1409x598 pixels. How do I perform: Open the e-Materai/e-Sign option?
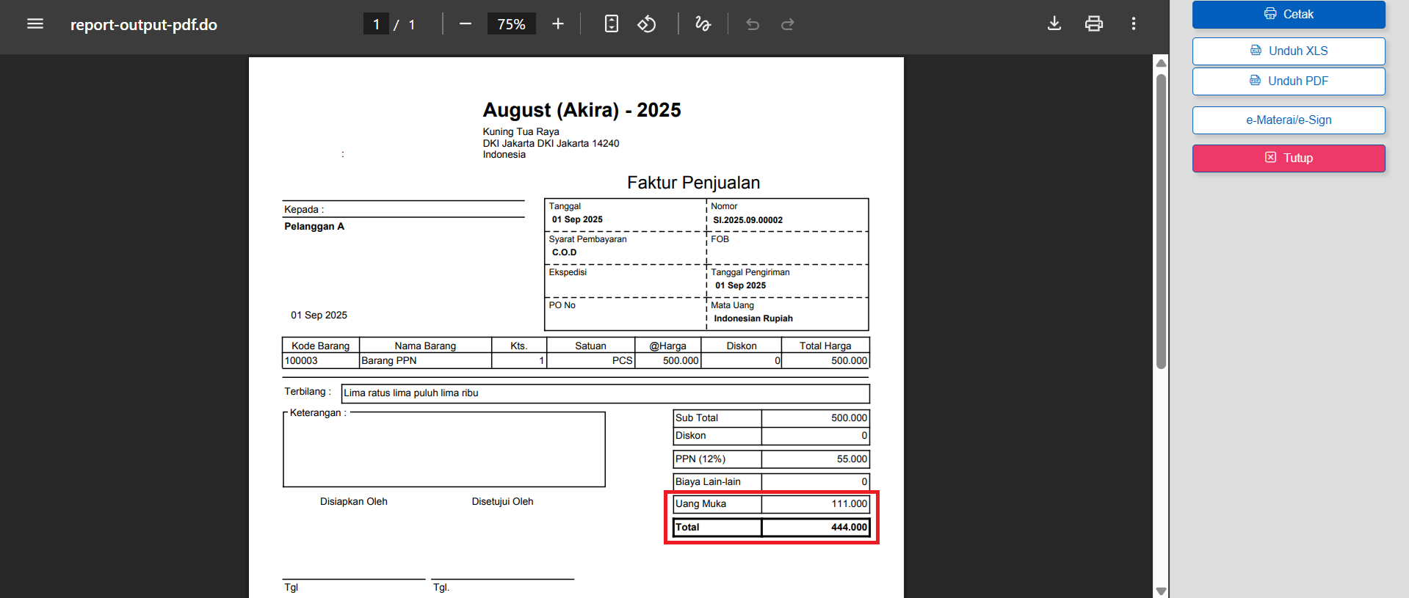[x=1289, y=120]
